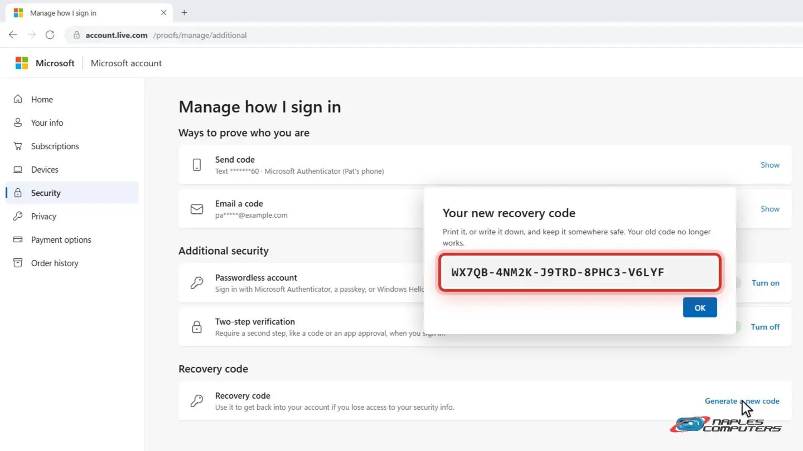The image size is (803, 451).
Task: Click the 'Additional security' section heading
Action: (x=224, y=251)
